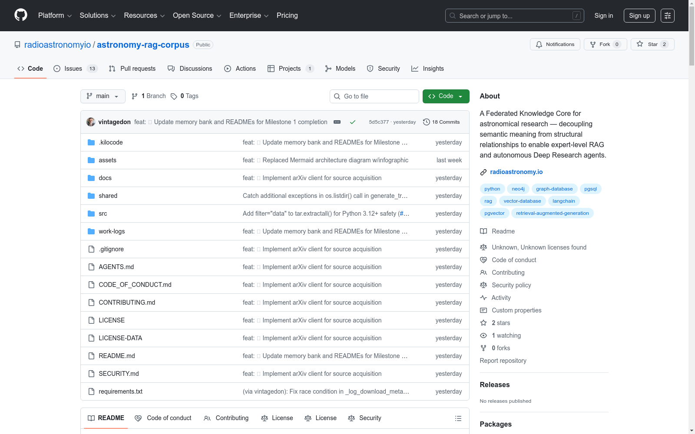
Task: Click the folder icon beside work-logs
Action: tap(91, 231)
